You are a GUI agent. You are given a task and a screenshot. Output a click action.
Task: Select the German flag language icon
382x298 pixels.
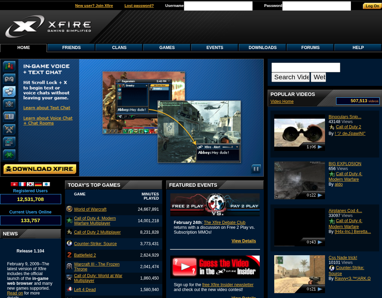(x=38, y=184)
